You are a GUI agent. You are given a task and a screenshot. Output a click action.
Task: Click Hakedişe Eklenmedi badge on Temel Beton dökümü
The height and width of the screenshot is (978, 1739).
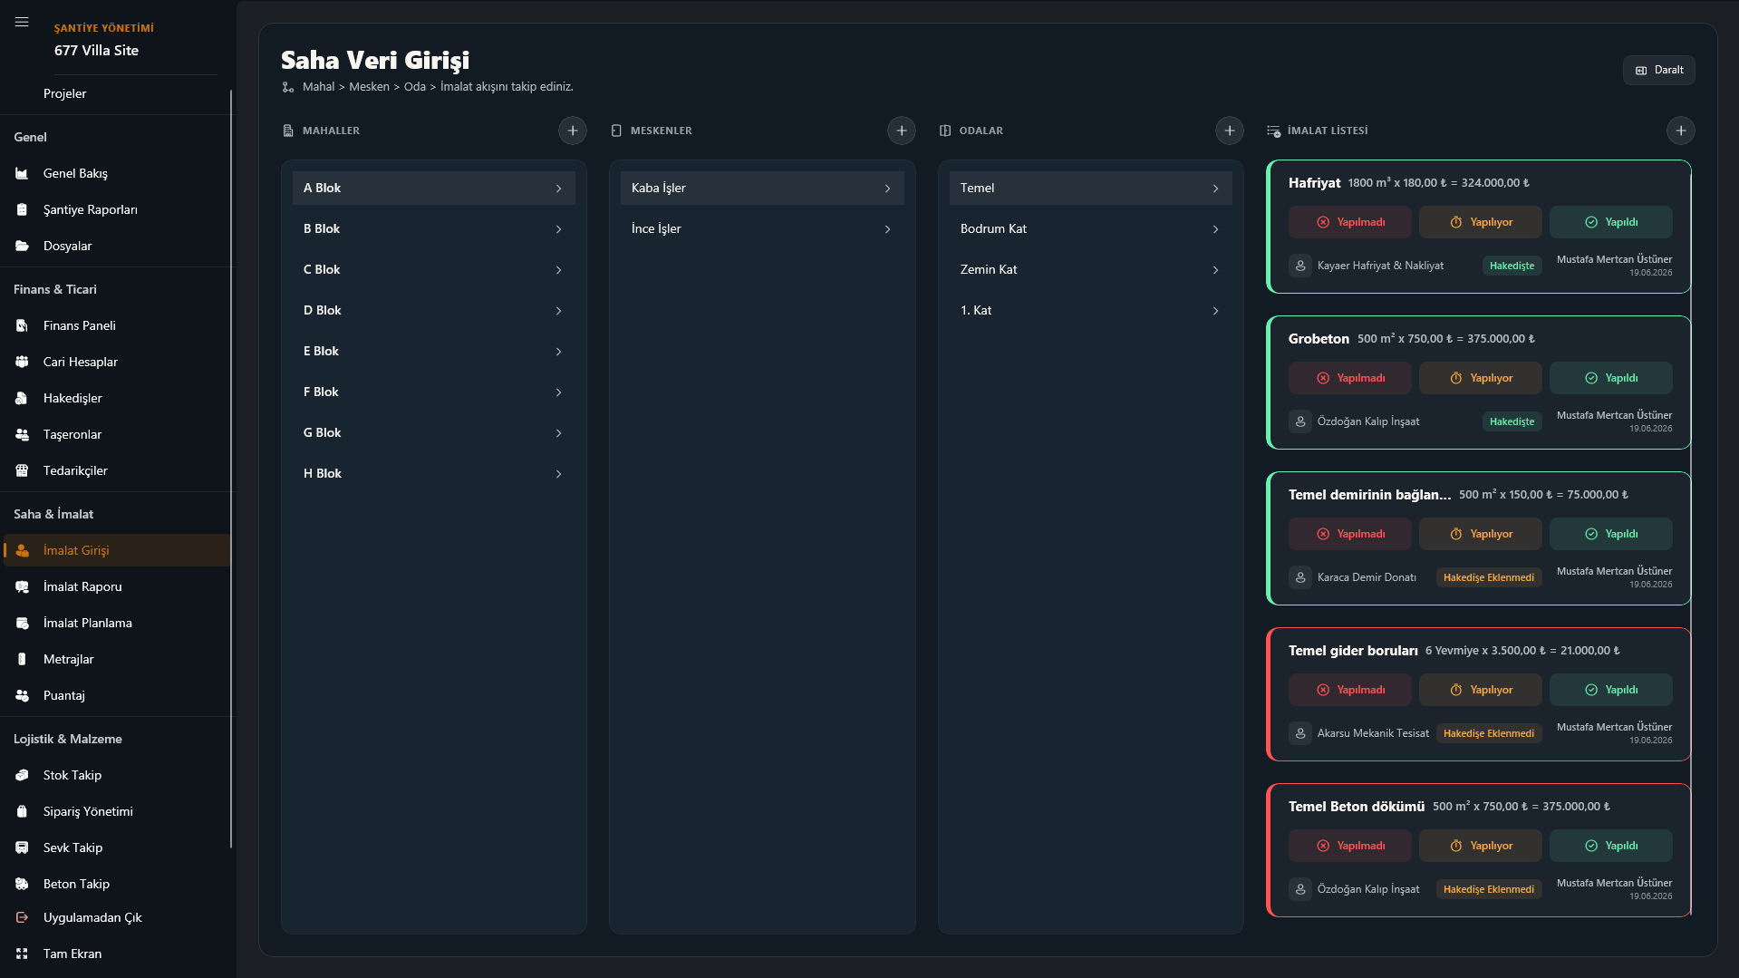tap(1489, 889)
